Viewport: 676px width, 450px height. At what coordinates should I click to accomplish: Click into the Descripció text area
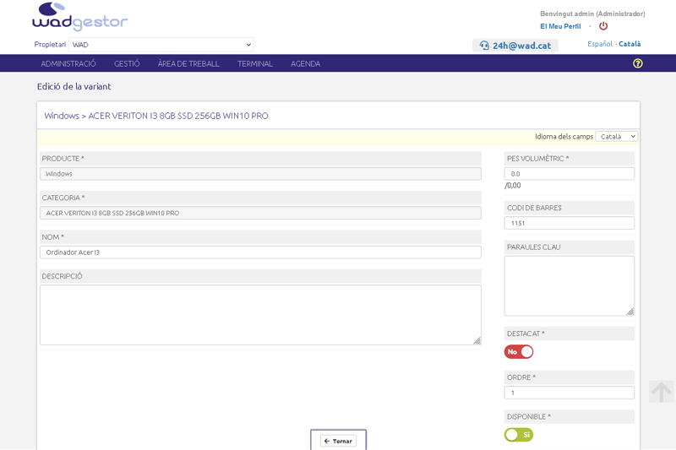tap(260, 315)
